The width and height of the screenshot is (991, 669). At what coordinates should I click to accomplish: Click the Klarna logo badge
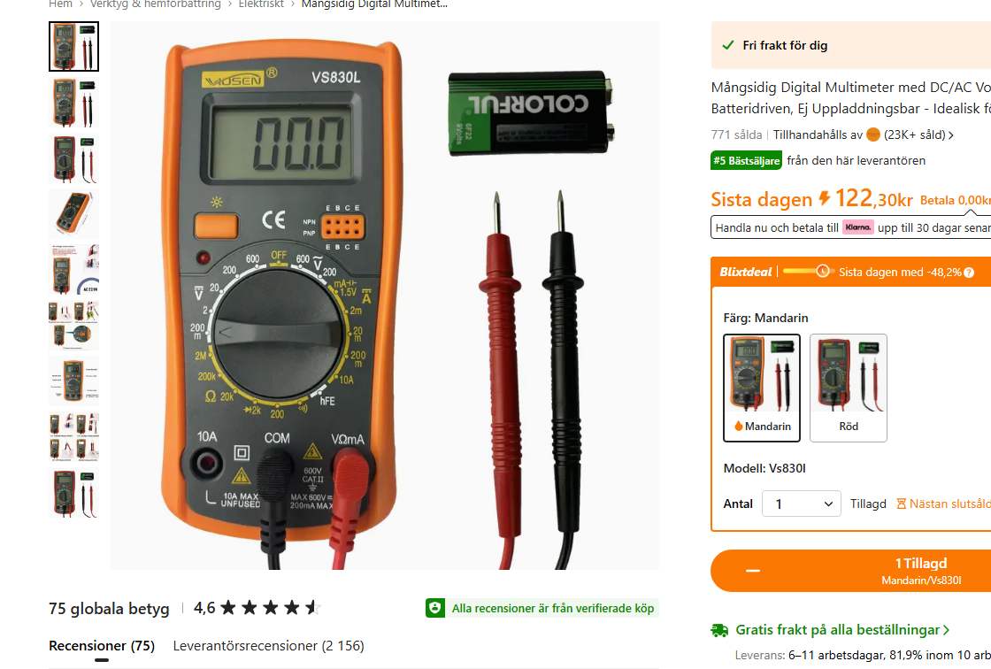click(x=857, y=227)
